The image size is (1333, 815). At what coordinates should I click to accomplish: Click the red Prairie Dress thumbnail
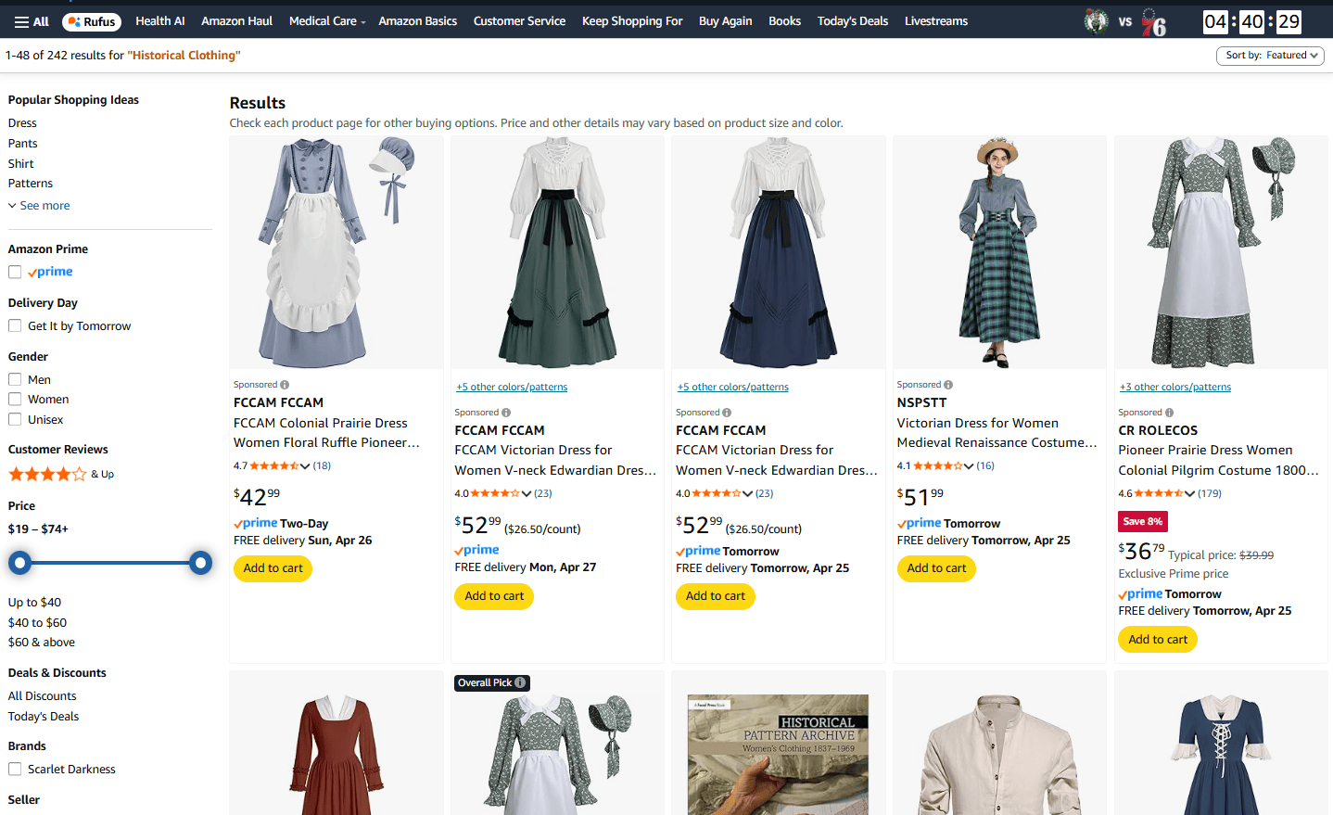pos(336,751)
